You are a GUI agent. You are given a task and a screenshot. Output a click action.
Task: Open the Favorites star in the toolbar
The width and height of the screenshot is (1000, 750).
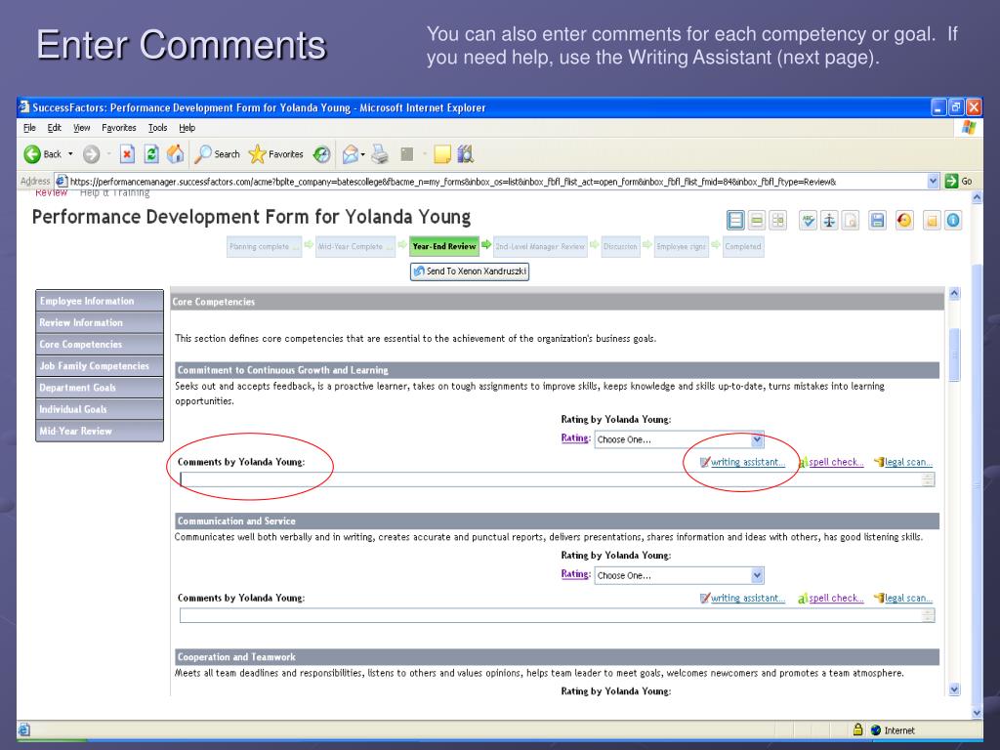(x=275, y=154)
